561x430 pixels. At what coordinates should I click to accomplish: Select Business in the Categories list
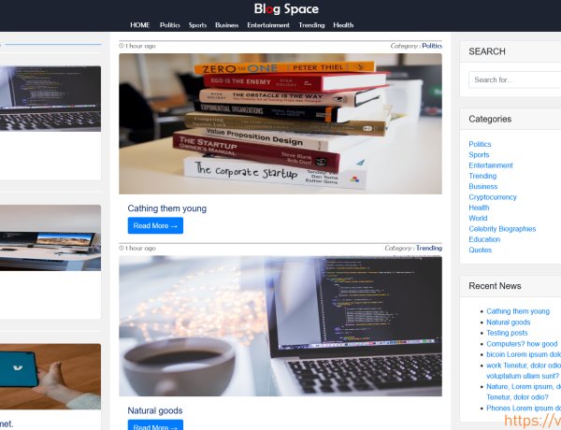pos(483,186)
